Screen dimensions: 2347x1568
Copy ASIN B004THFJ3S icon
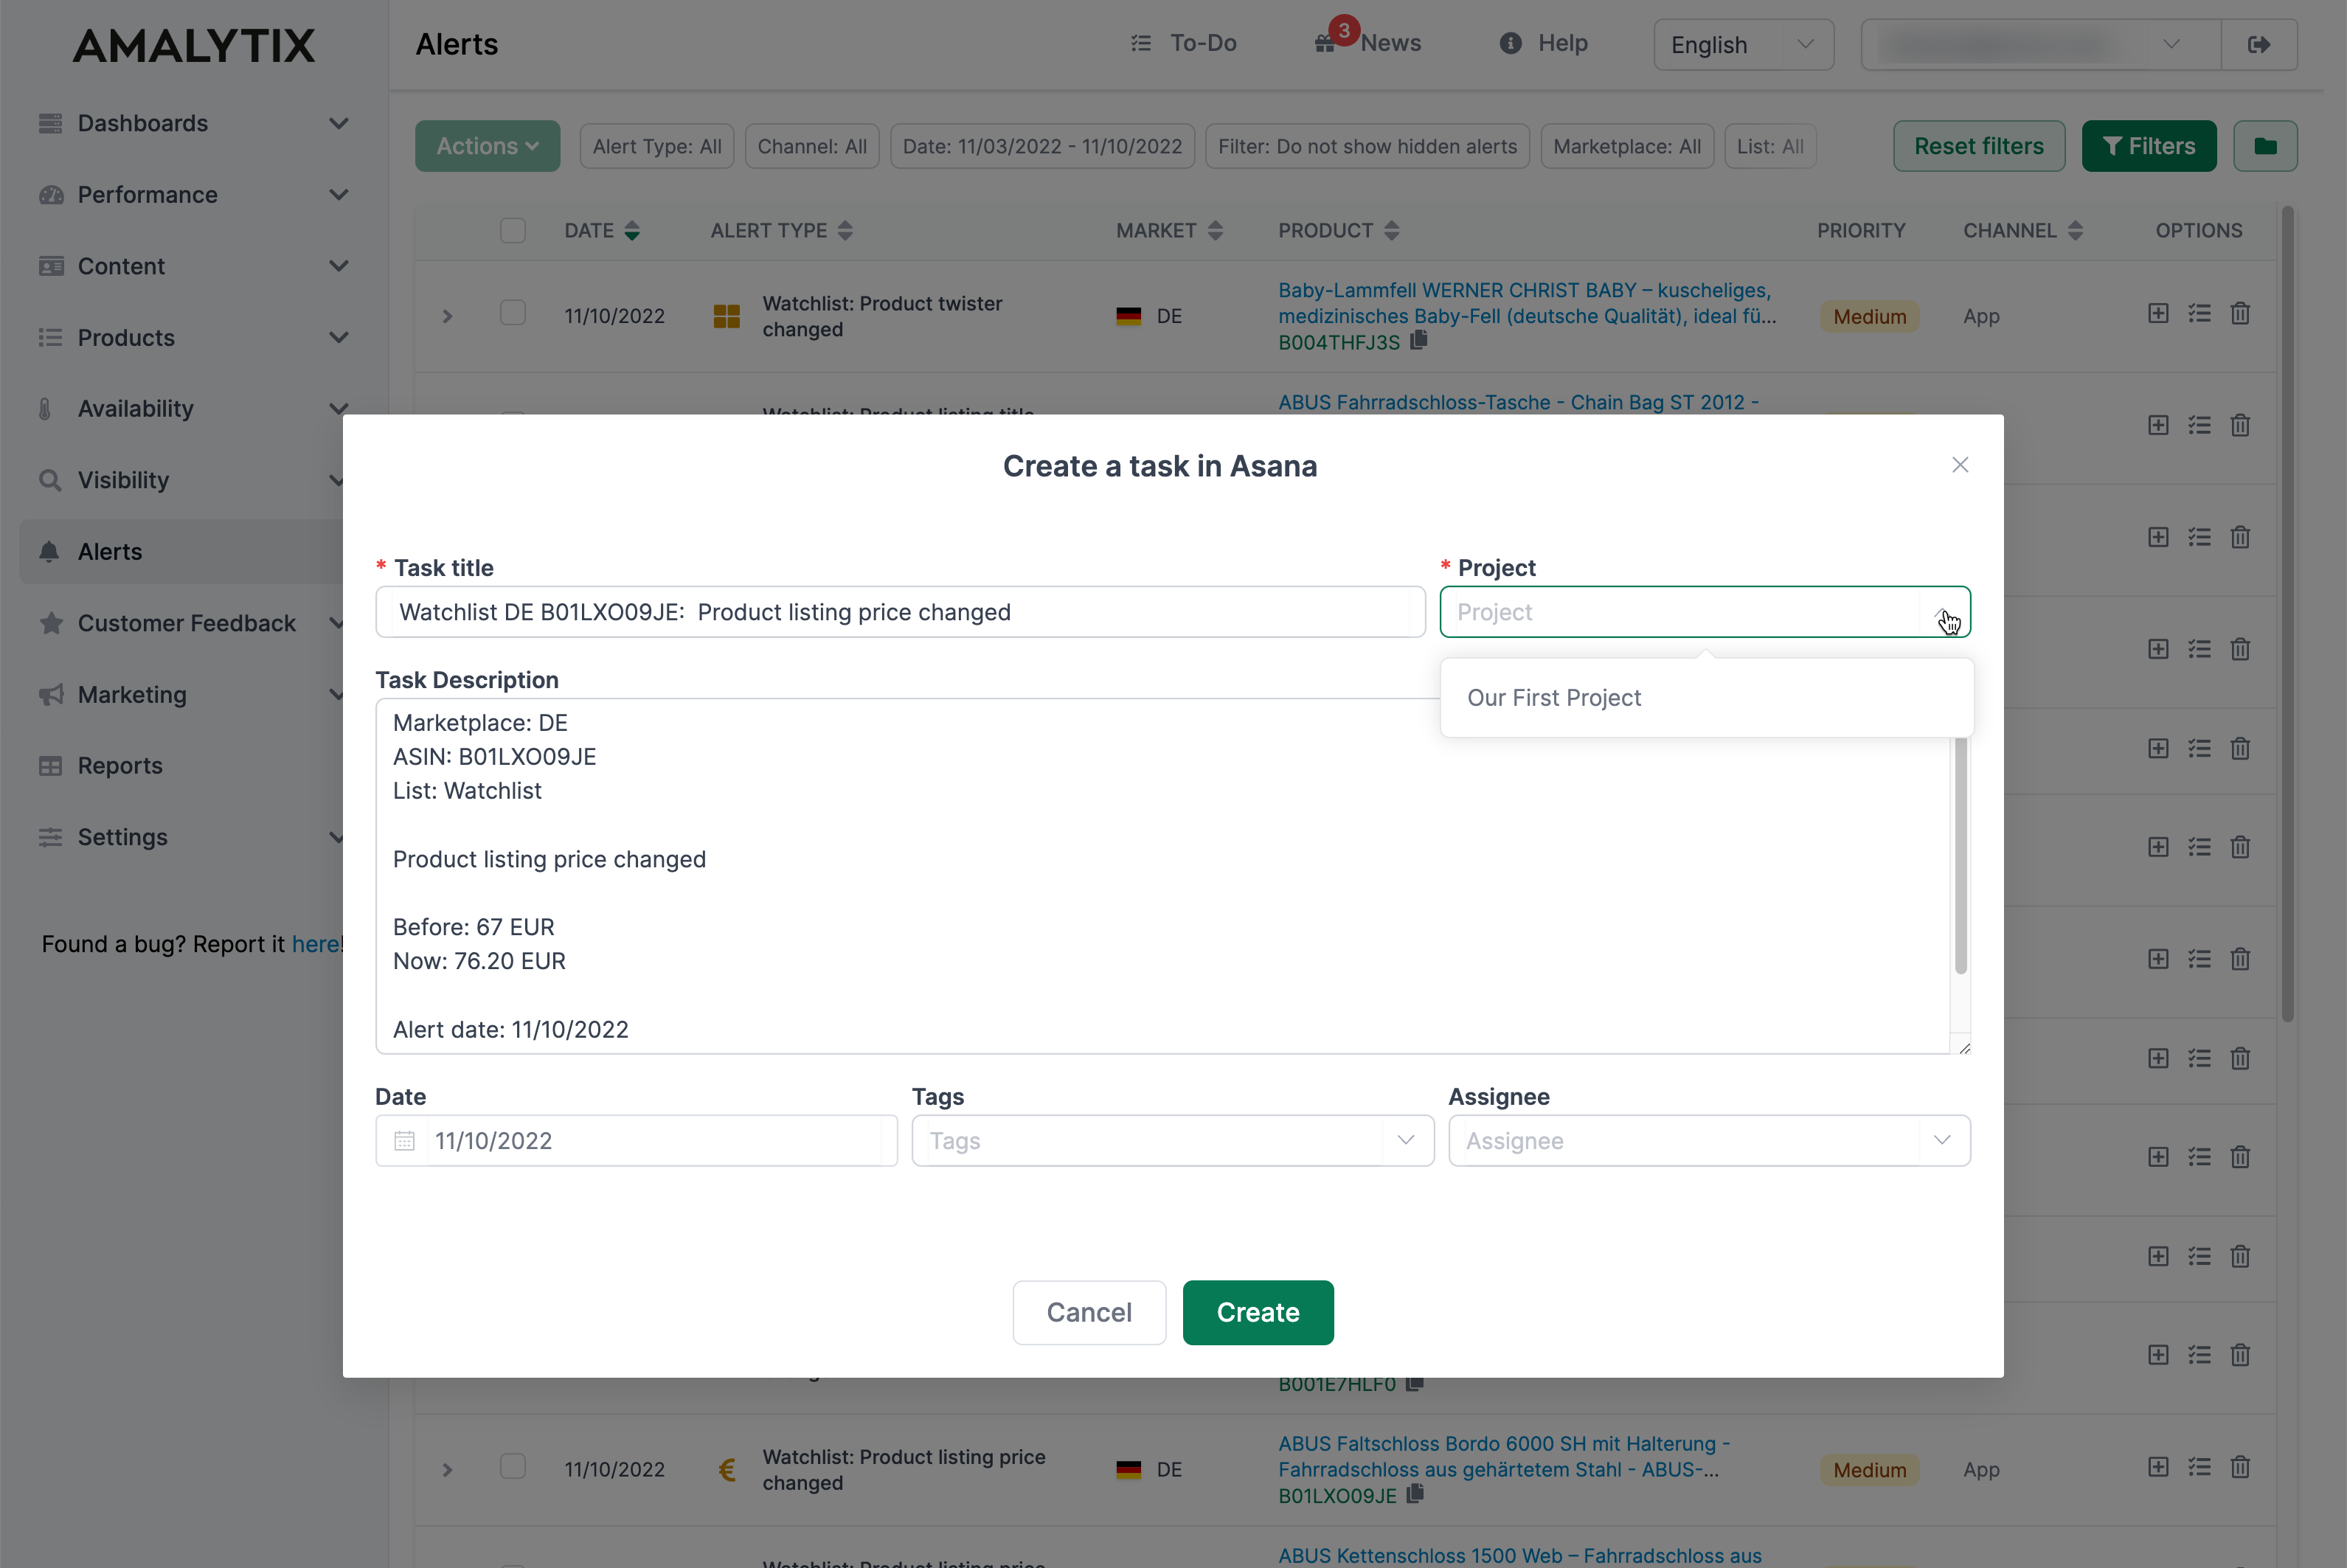coord(1419,341)
